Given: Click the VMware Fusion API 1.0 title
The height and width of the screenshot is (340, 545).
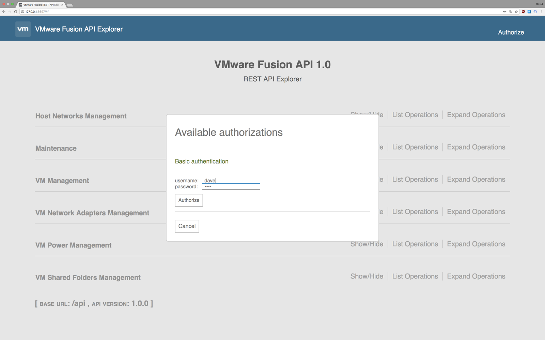Looking at the screenshot, I should coord(272,65).
